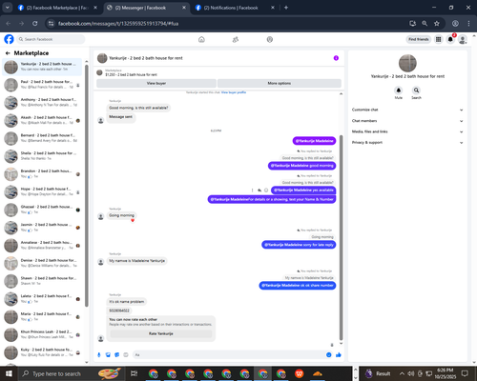Open Chrome's three-dot menu

pos(468,23)
